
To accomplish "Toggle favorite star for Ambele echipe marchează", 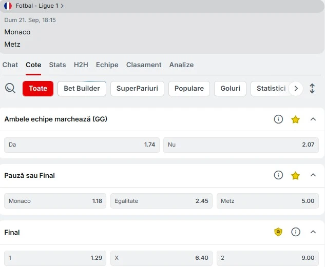I will (x=295, y=119).
